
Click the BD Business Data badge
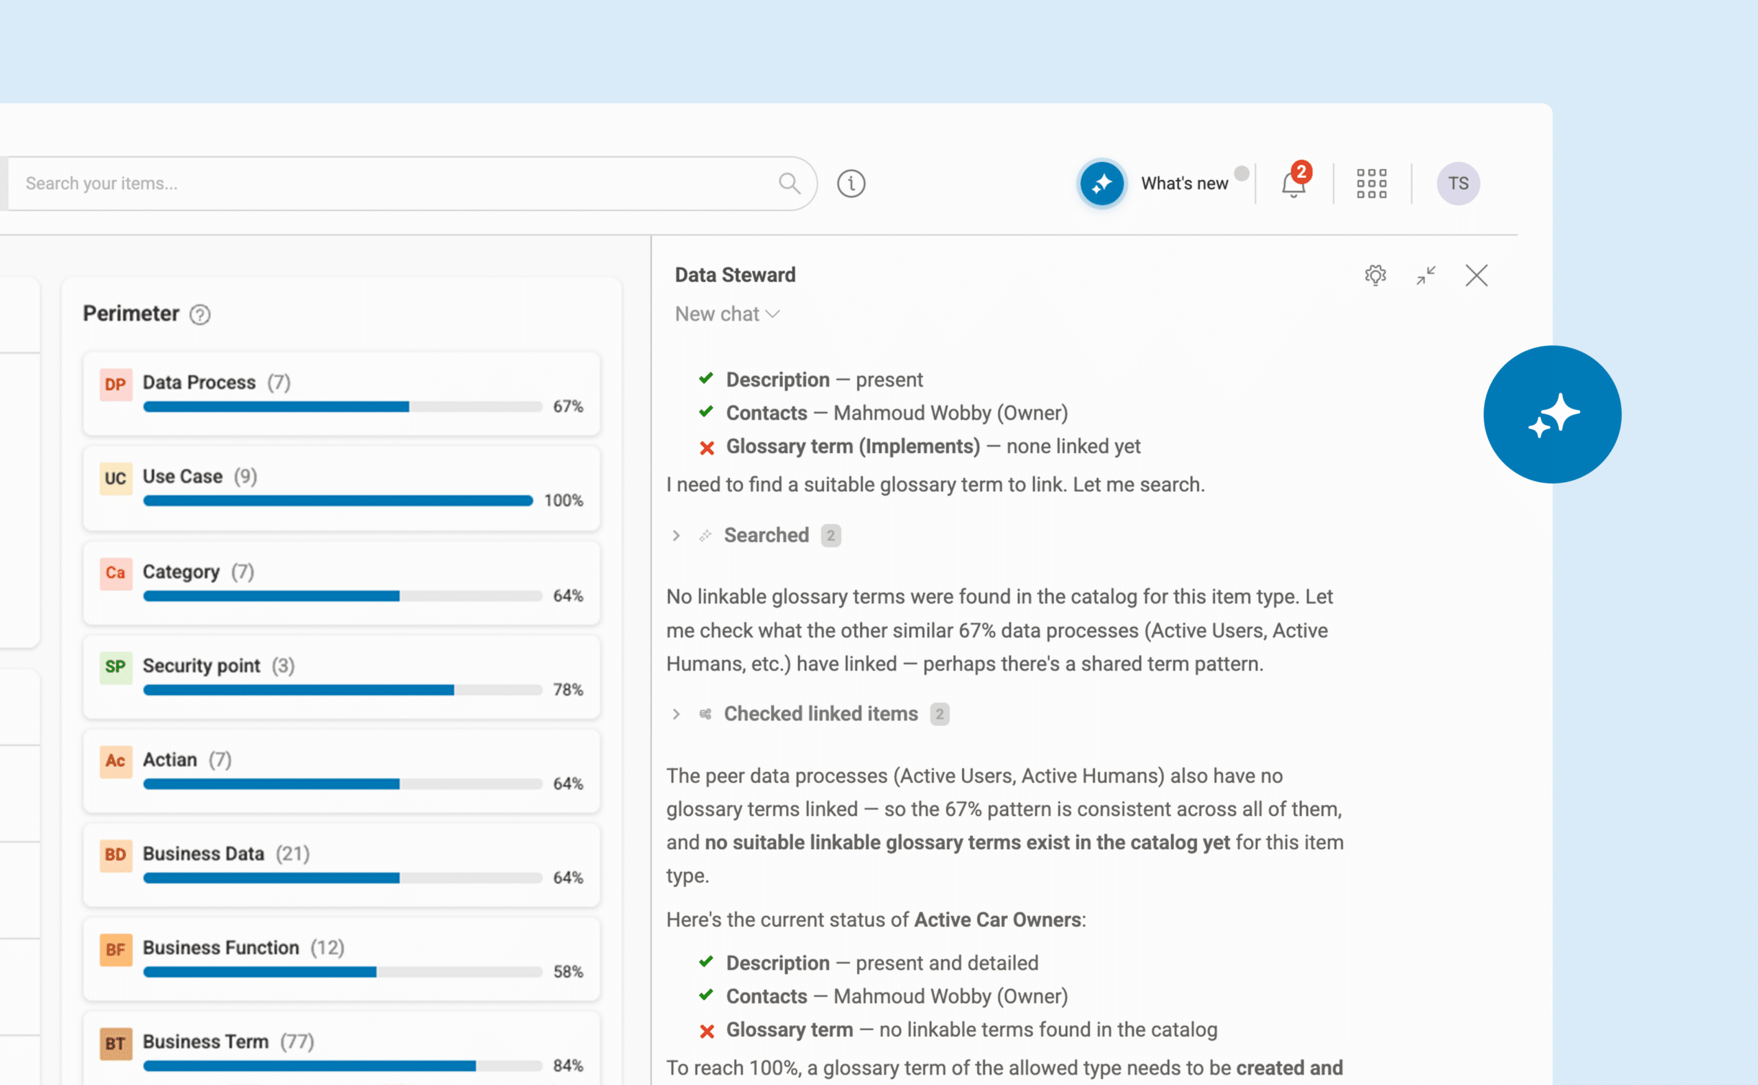tap(115, 855)
